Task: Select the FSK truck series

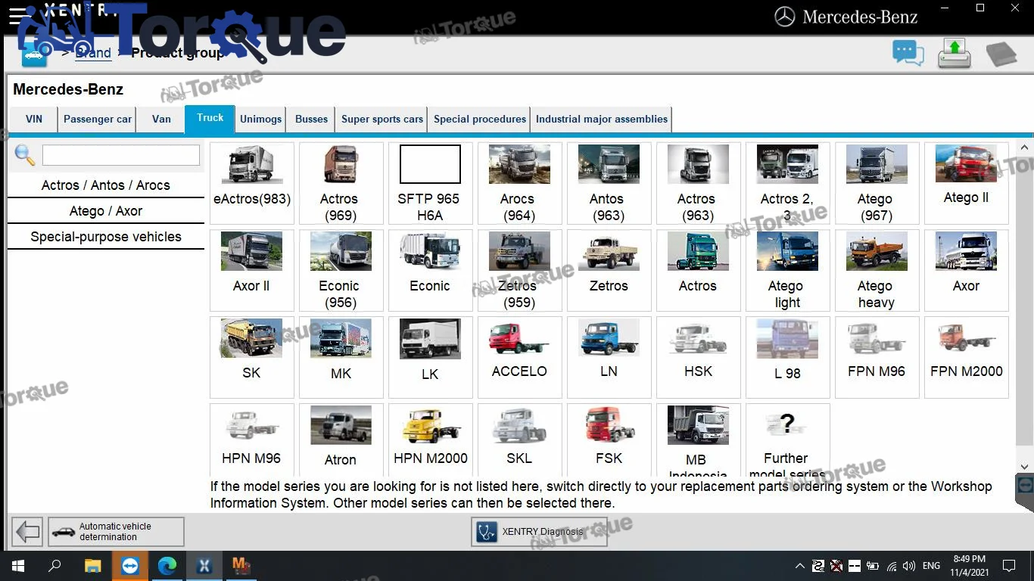Action: (x=609, y=440)
